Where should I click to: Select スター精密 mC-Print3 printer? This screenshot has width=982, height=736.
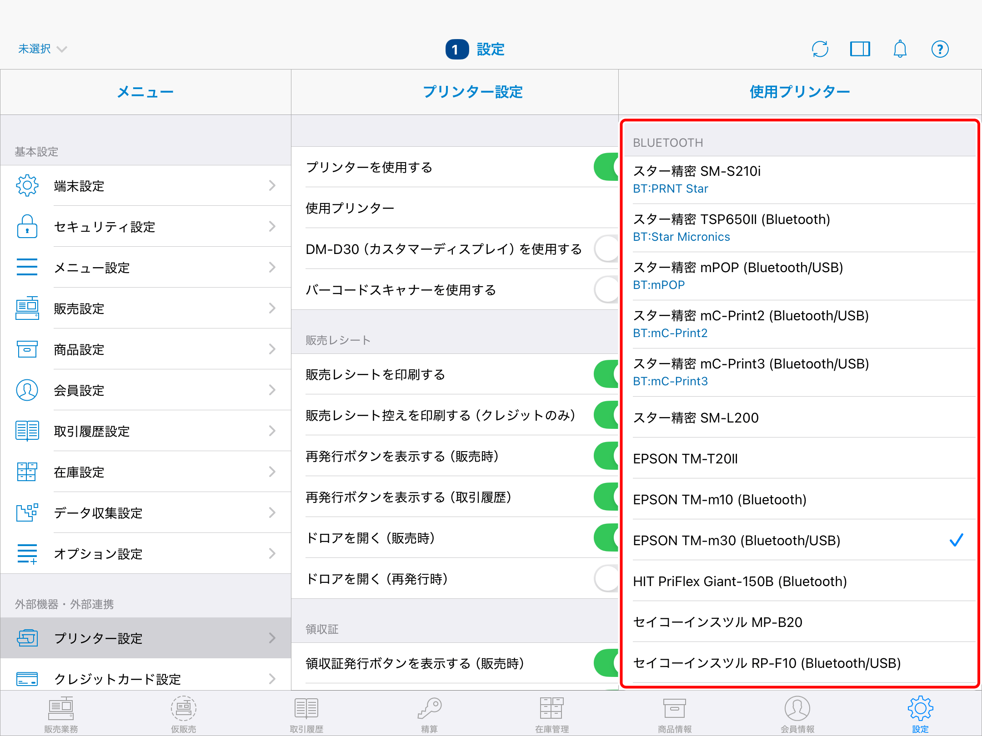point(800,373)
